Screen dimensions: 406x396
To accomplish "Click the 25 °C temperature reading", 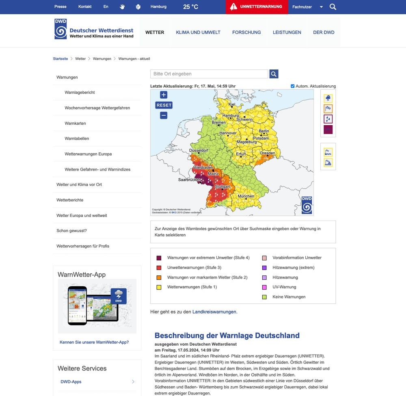I will [190, 7].
